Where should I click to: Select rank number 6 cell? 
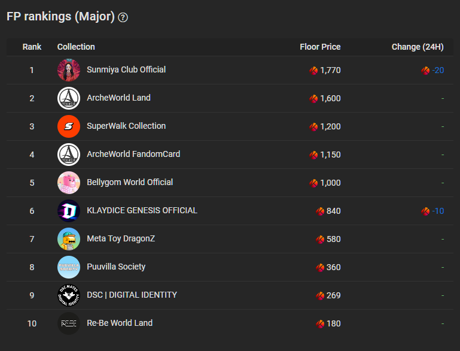(x=32, y=211)
